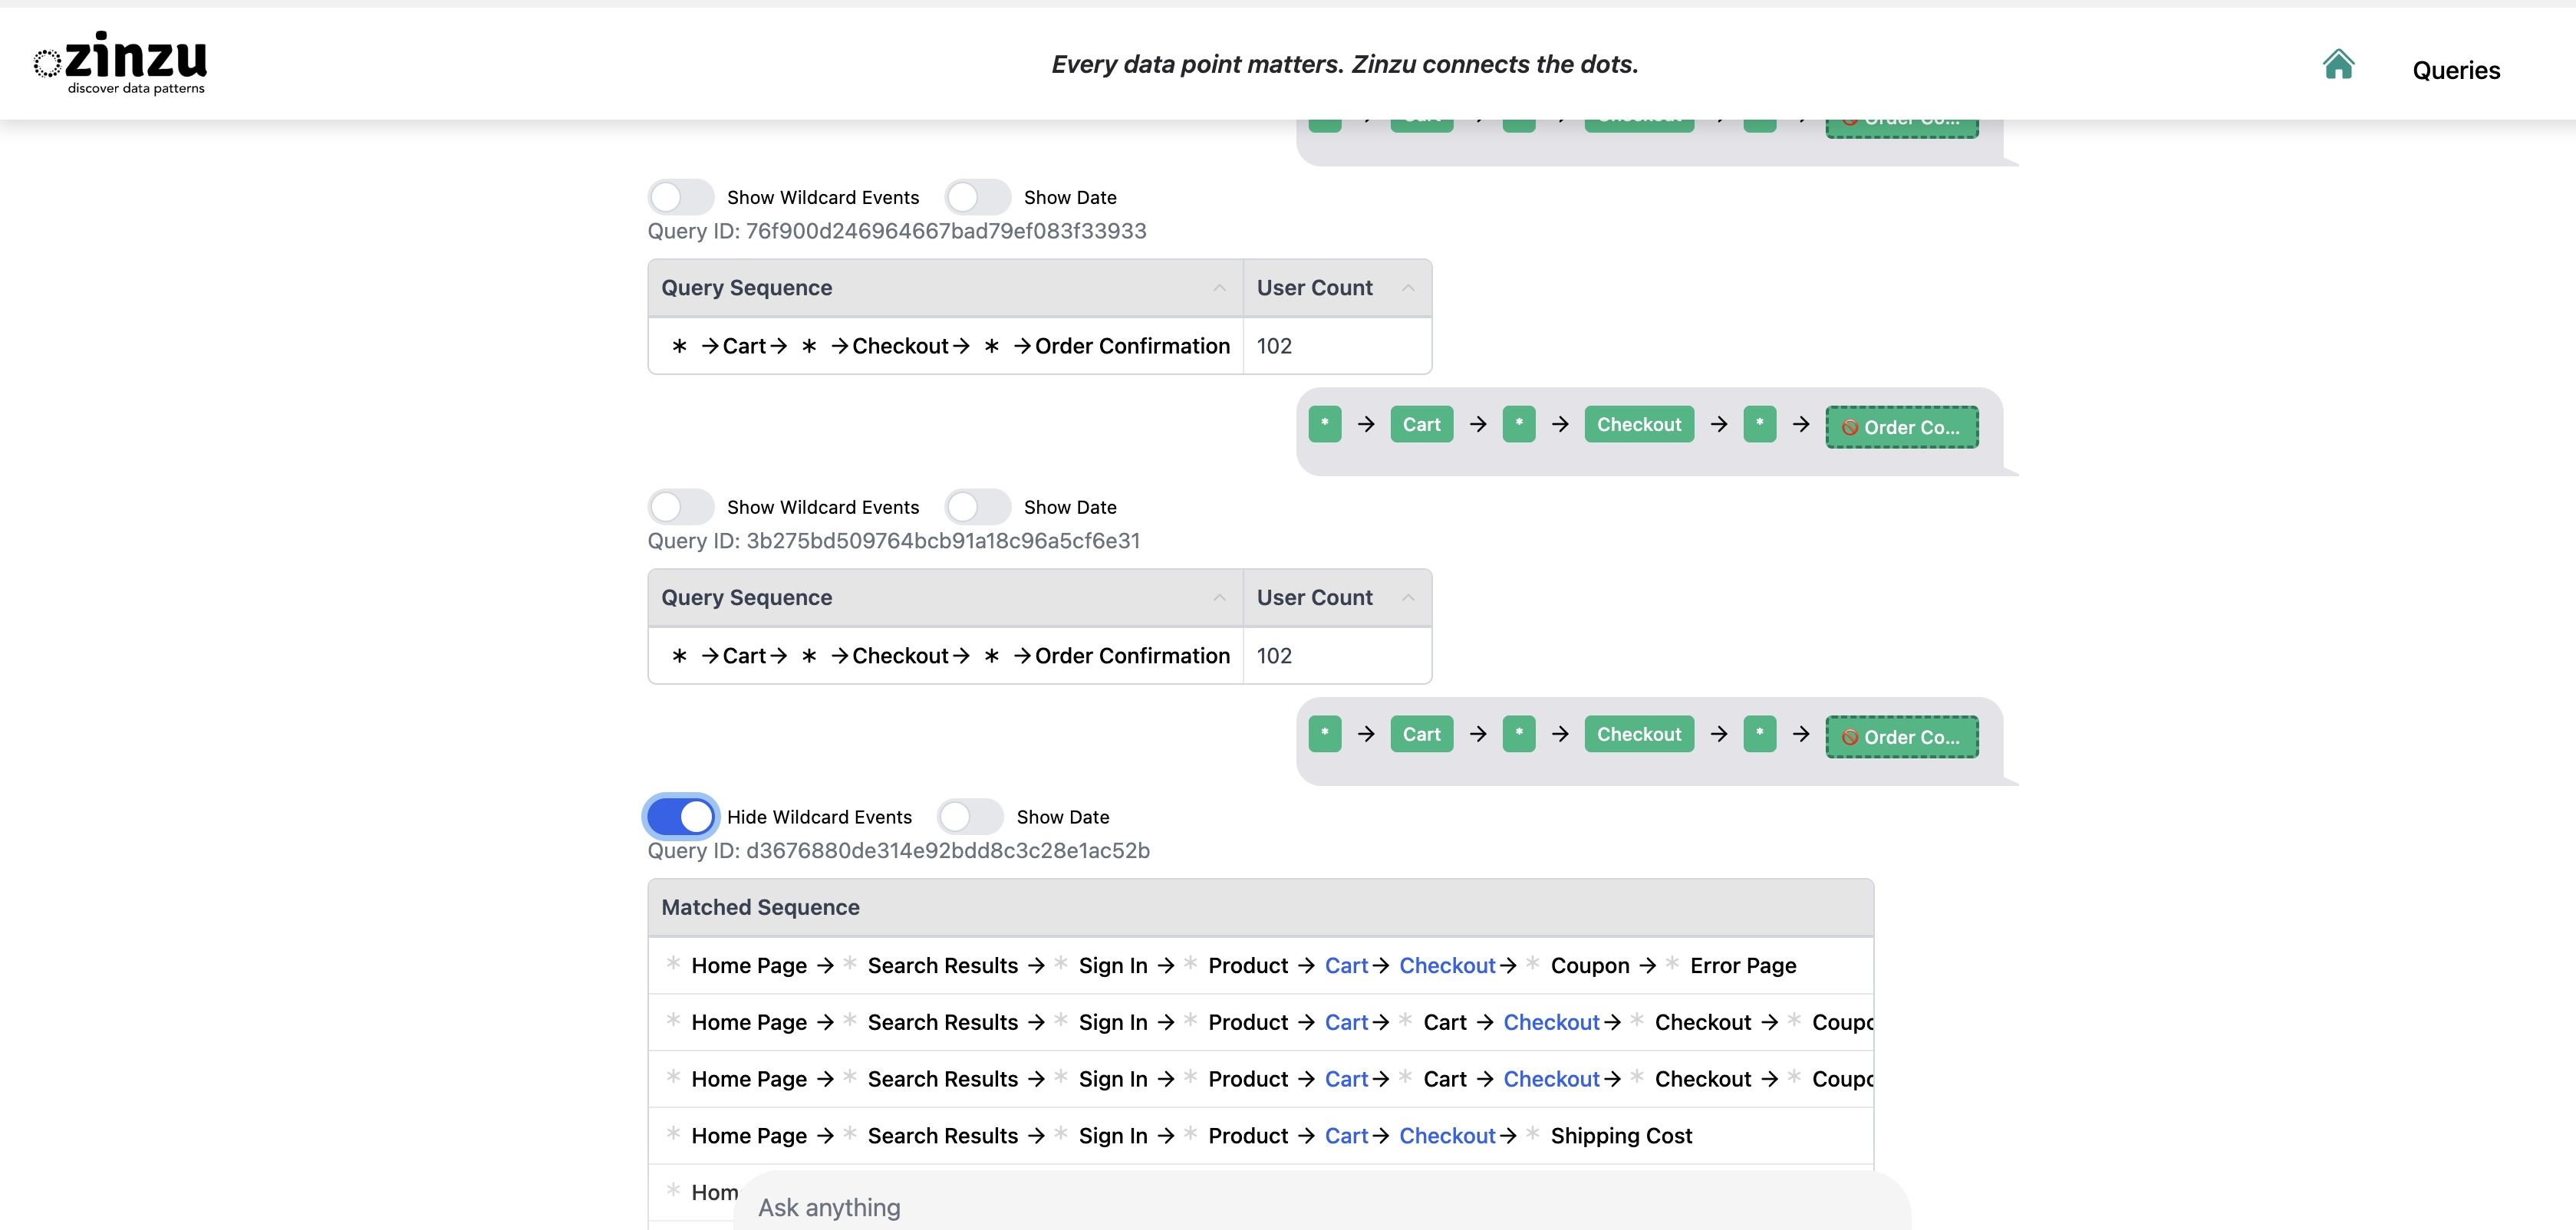
Task: Click the last wildcard chip in lower query
Action: [x=1759, y=734]
